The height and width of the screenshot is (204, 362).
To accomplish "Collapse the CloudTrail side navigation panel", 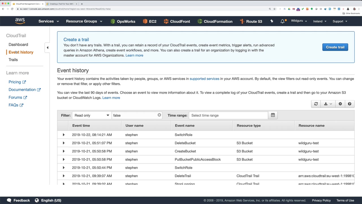I will coord(48,48).
